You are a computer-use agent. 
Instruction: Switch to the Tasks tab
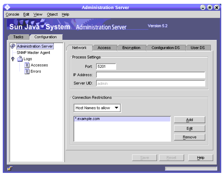[x=19, y=37]
